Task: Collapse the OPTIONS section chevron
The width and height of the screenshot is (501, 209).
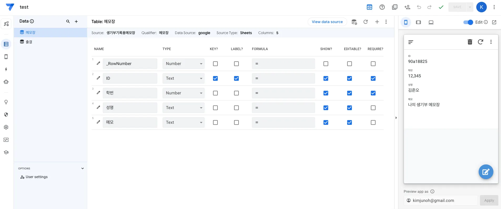Action: 83,168
